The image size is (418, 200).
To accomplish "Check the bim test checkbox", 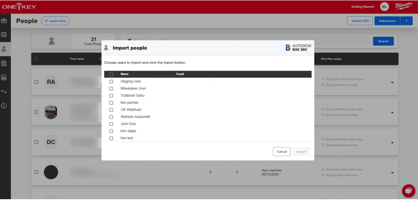I will 111,138.
